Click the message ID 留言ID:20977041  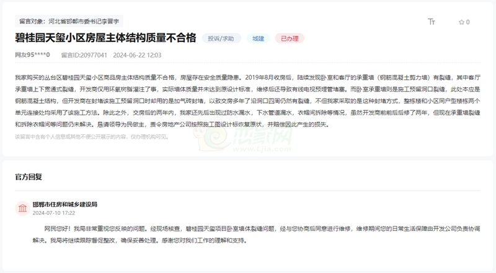click(x=84, y=55)
